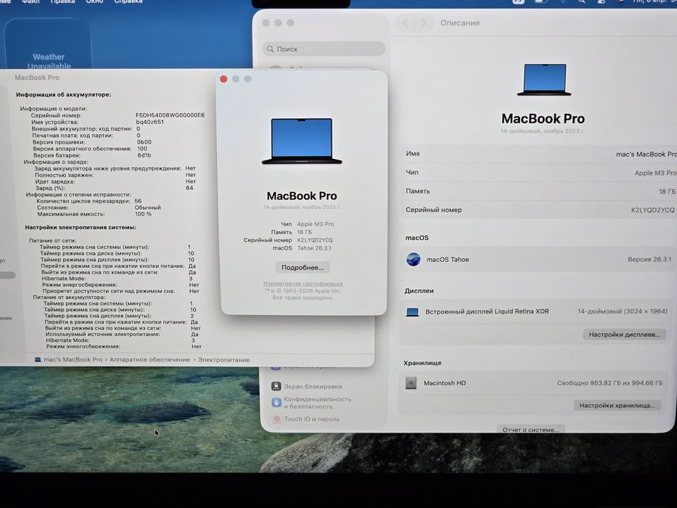677x508 pixels.
Task: Click device name value bq40z651
Action: pos(149,122)
